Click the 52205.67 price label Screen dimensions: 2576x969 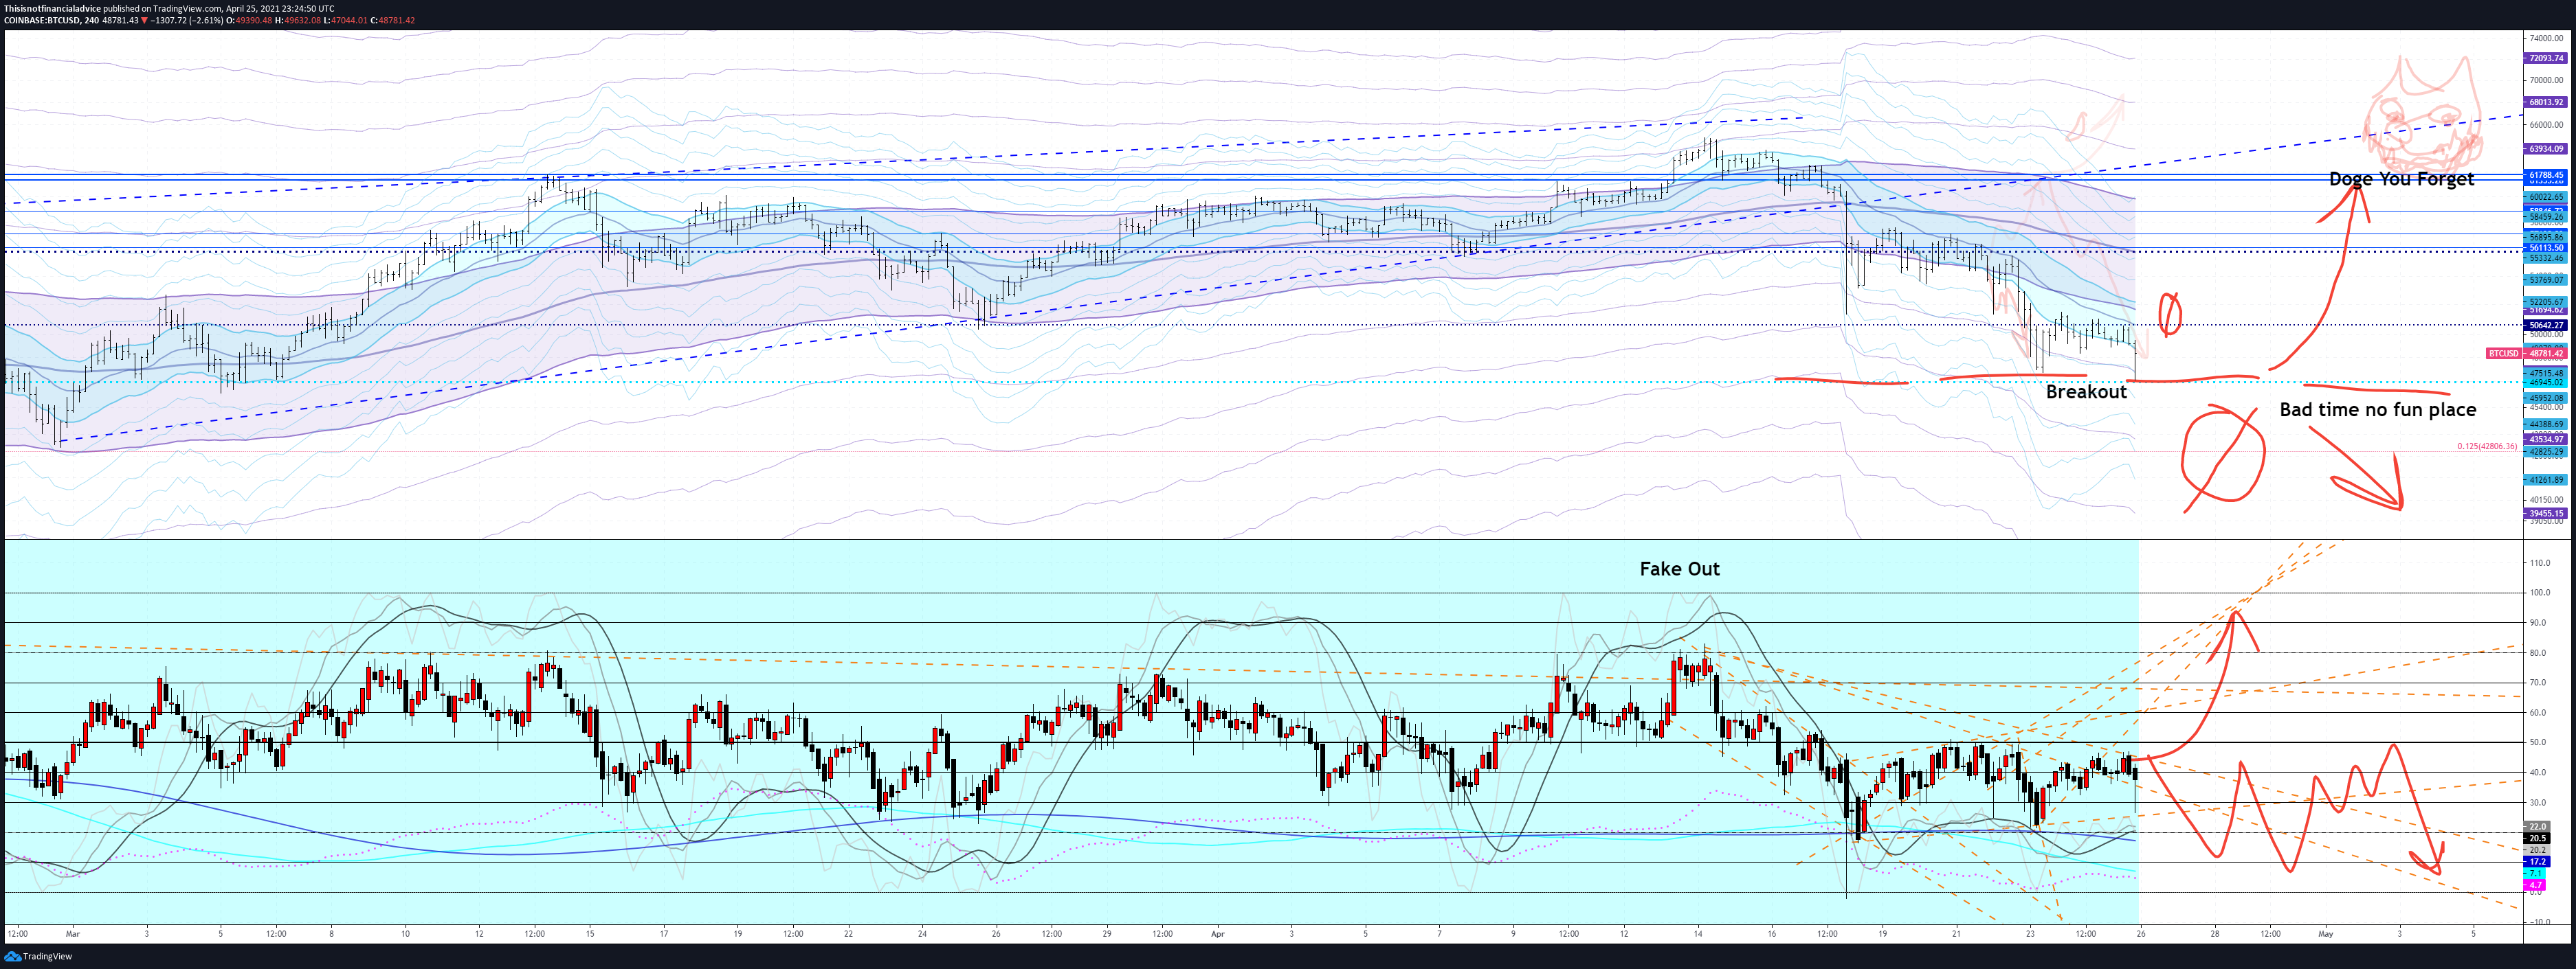pos(2546,301)
